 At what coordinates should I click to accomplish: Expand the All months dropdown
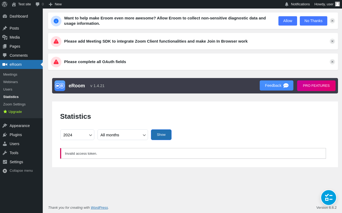coord(123,135)
